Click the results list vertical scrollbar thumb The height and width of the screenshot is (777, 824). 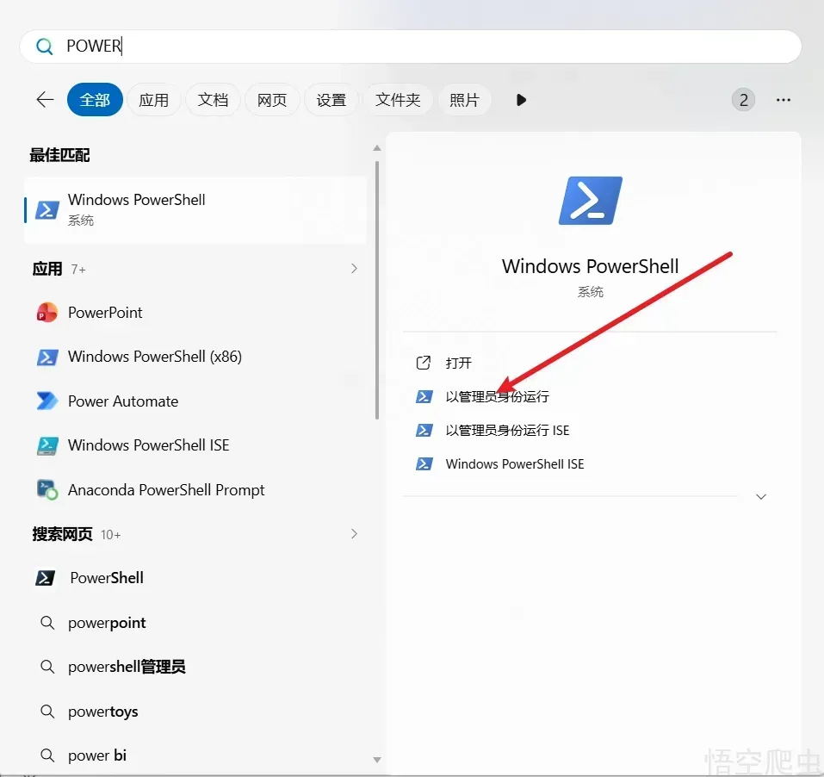pyautogui.click(x=377, y=290)
